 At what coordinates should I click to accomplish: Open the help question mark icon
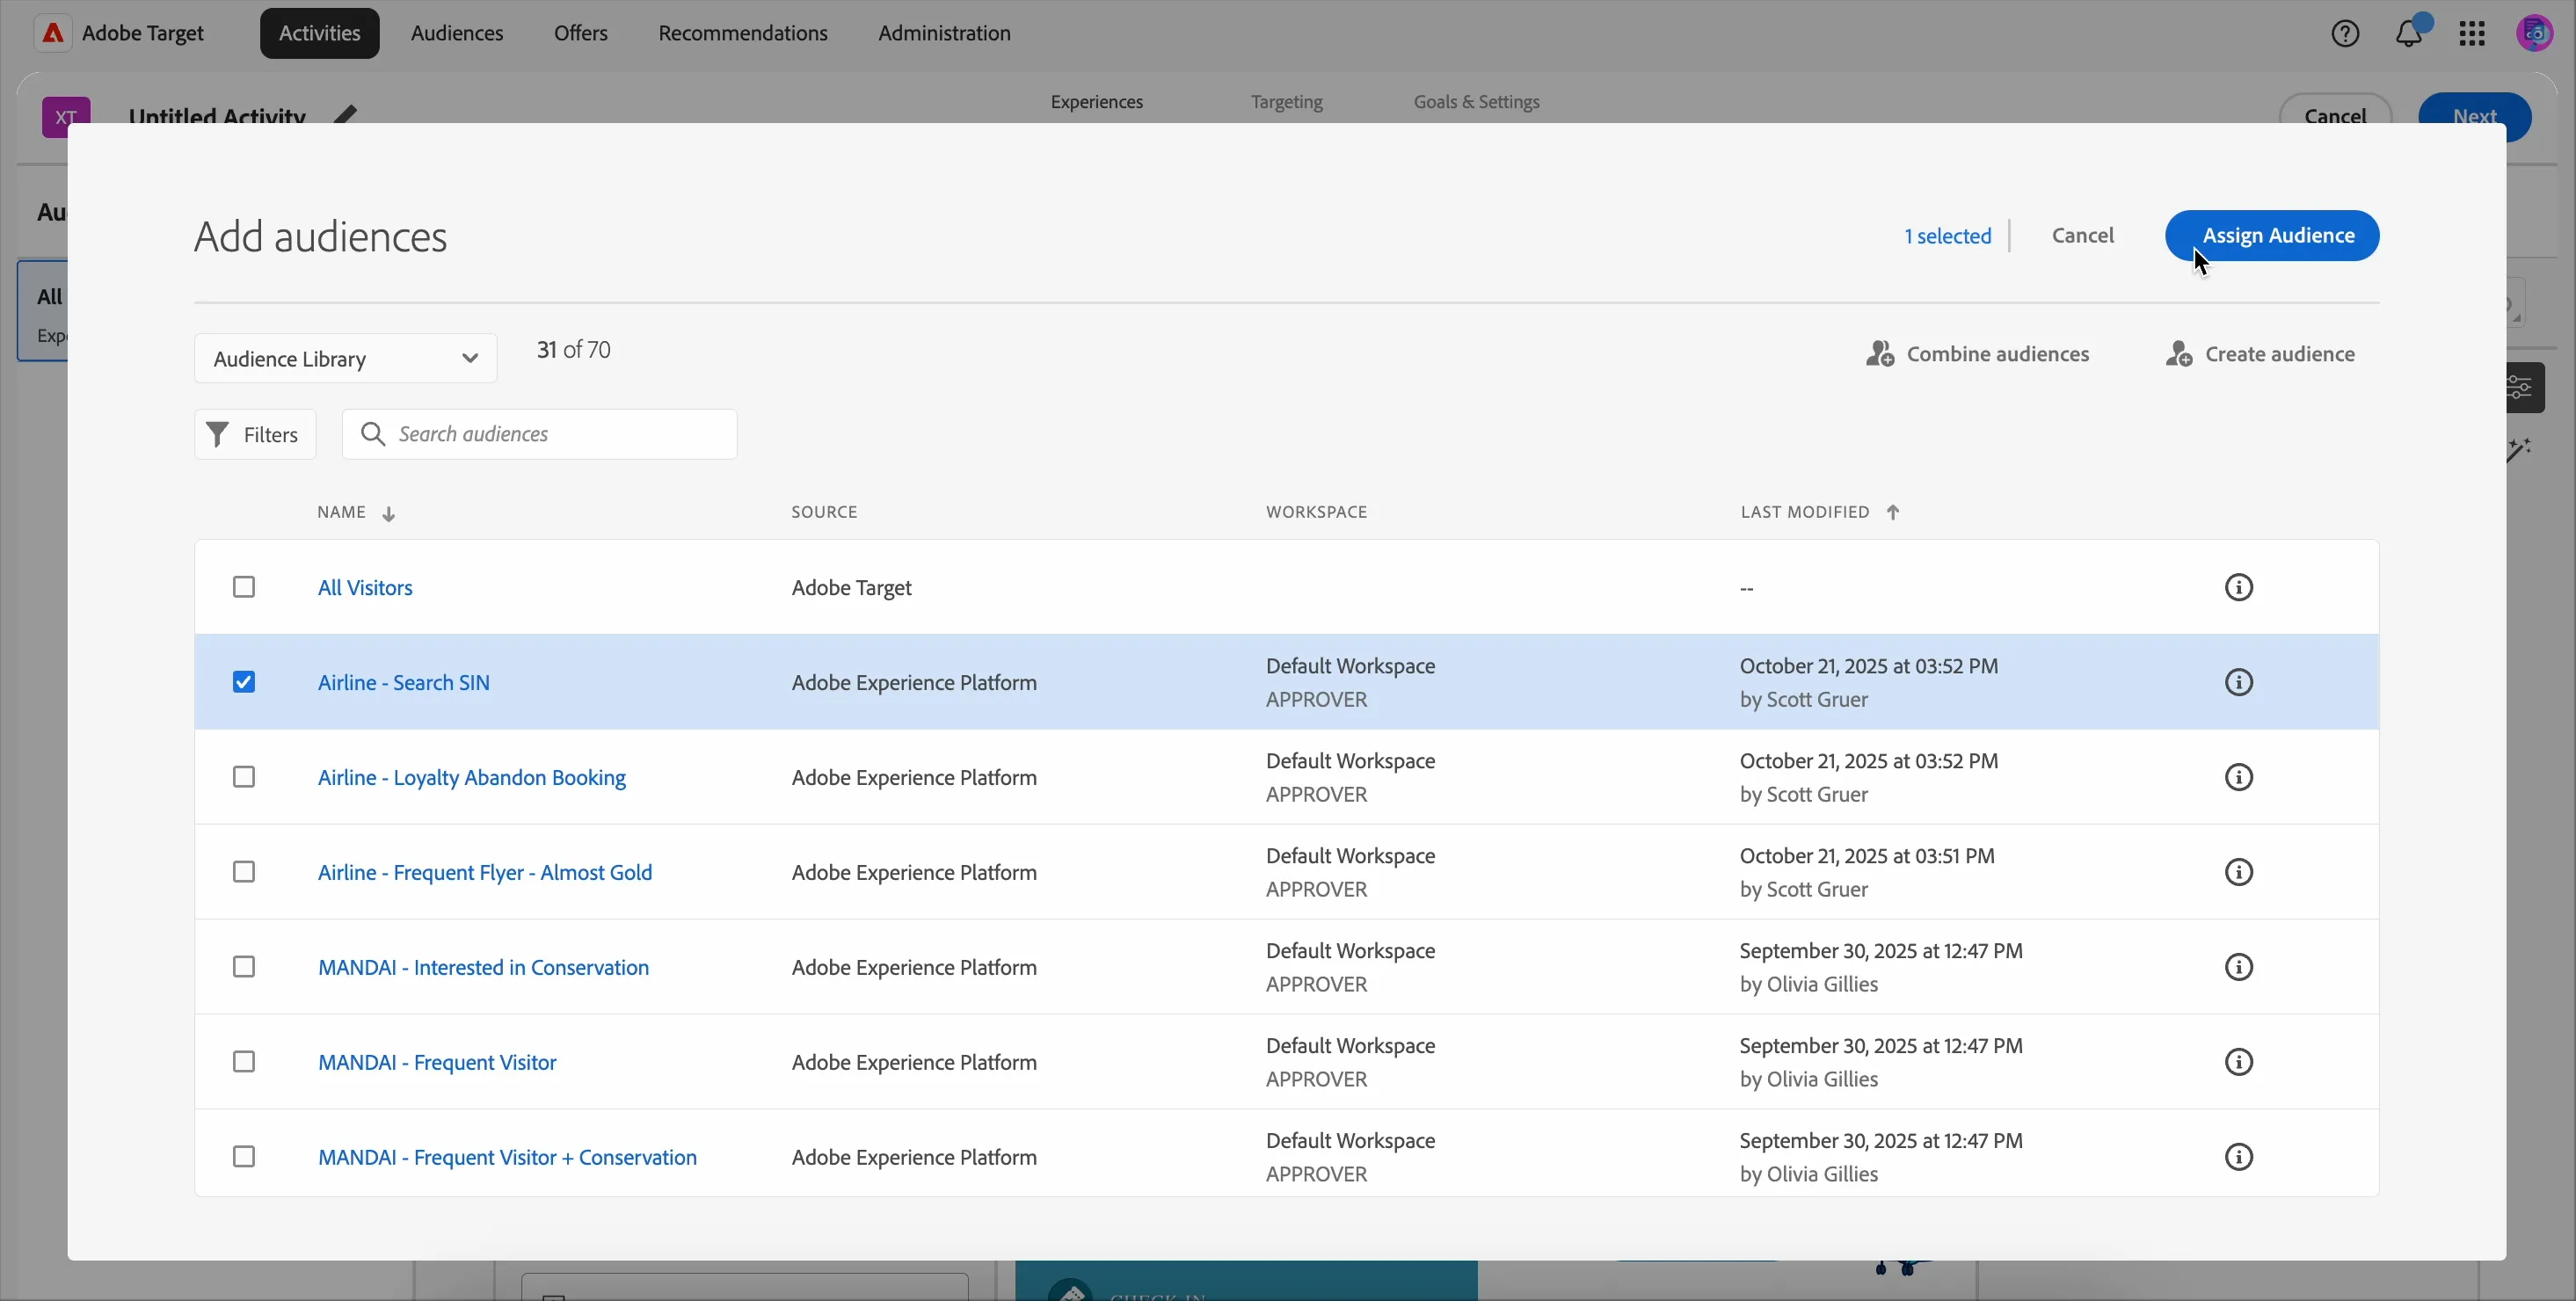pyautogui.click(x=2345, y=34)
